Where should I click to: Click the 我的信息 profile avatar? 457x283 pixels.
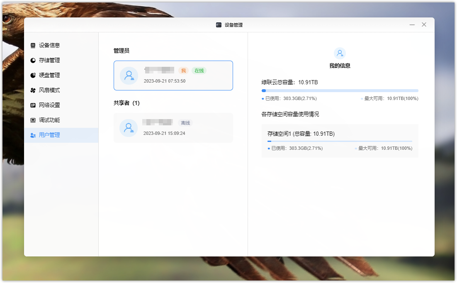point(340,53)
